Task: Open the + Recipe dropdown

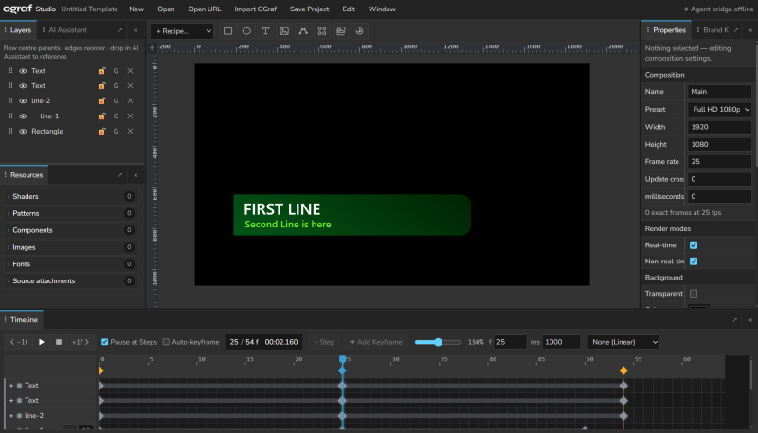Action: pyautogui.click(x=182, y=31)
